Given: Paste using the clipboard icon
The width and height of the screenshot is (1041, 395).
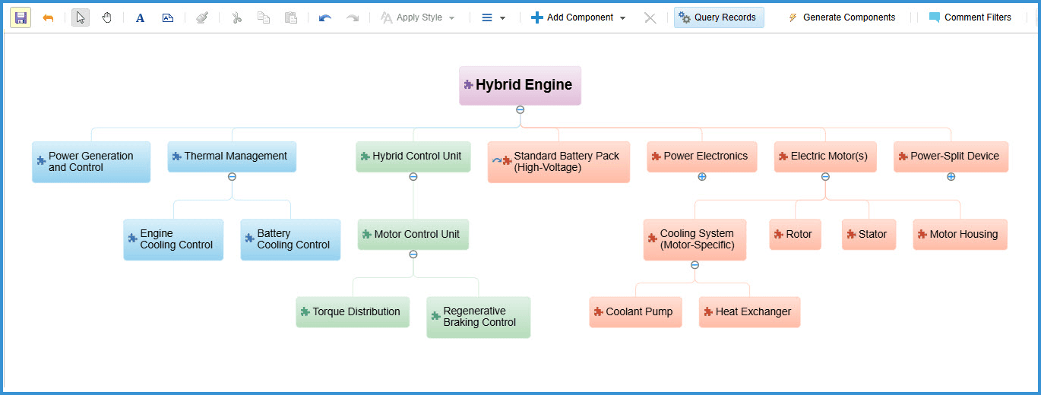Looking at the screenshot, I should click(291, 17).
